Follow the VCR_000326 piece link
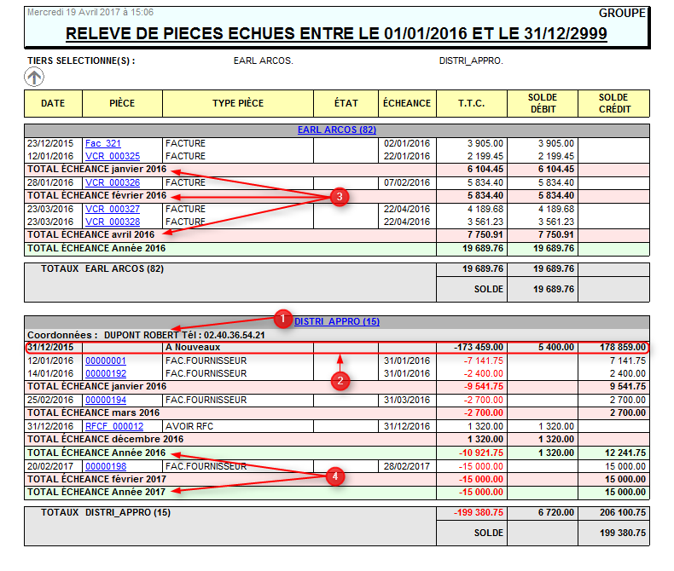The height and width of the screenshot is (571, 674). [113, 182]
